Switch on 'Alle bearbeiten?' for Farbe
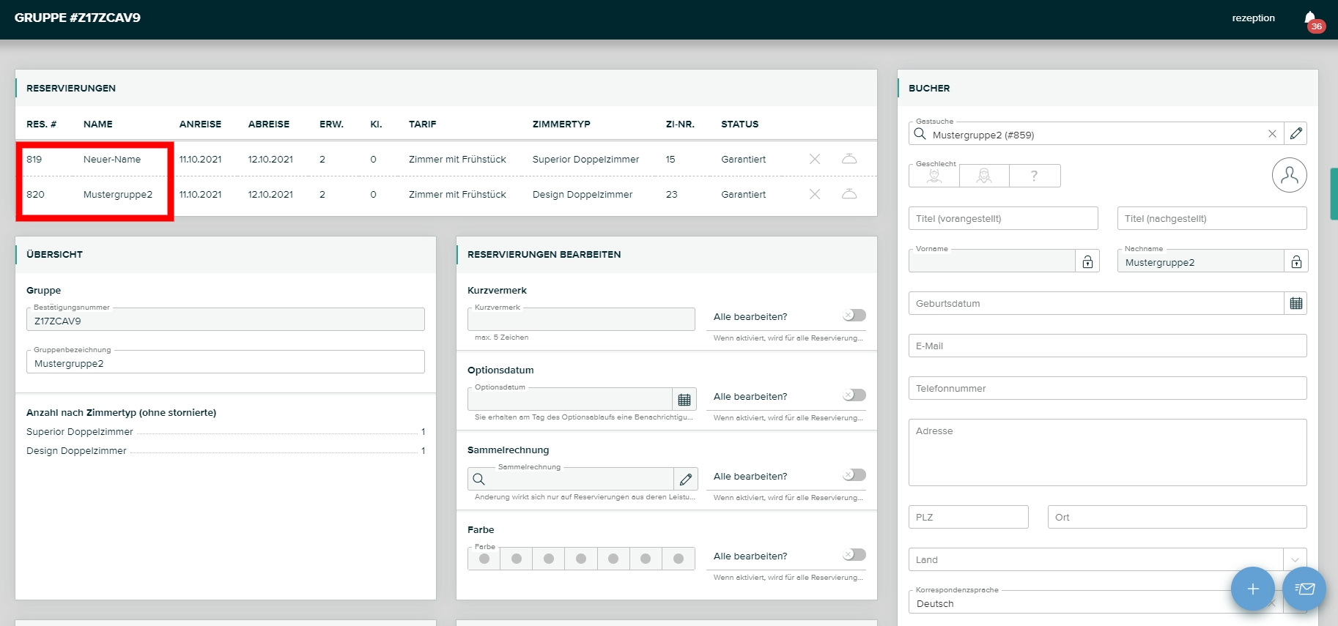 tap(854, 555)
